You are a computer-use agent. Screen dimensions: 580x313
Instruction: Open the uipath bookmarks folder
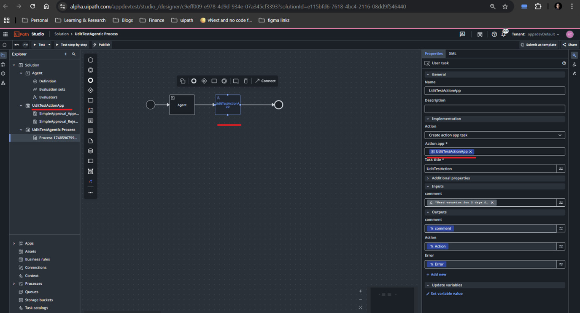coord(182,20)
